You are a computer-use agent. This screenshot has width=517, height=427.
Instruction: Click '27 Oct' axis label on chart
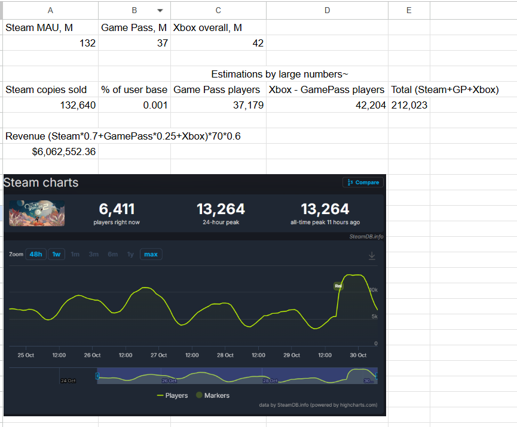pyautogui.click(x=158, y=355)
